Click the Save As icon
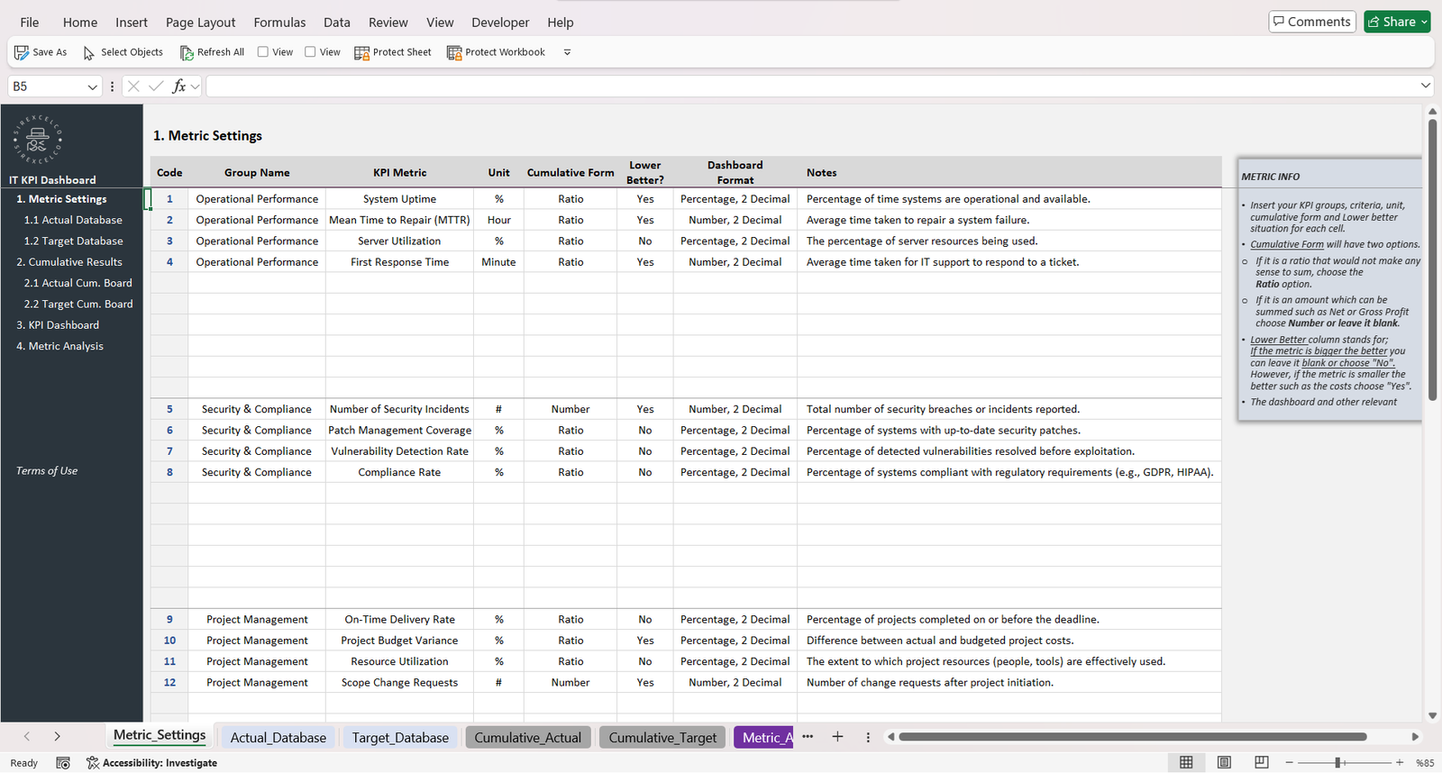 (22, 52)
